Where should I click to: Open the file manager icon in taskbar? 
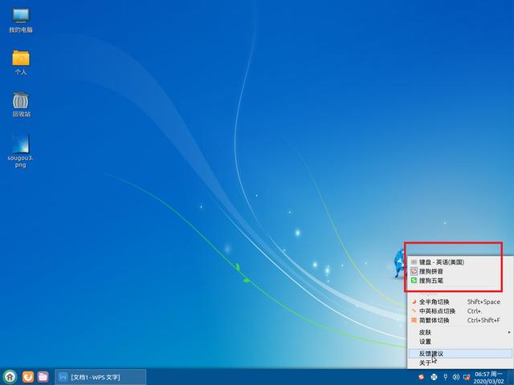[43, 377]
